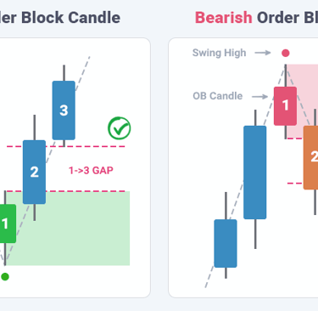The image size is (318, 311).
Task: Click the arrow next to OB Candle
Action: click(x=259, y=97)
